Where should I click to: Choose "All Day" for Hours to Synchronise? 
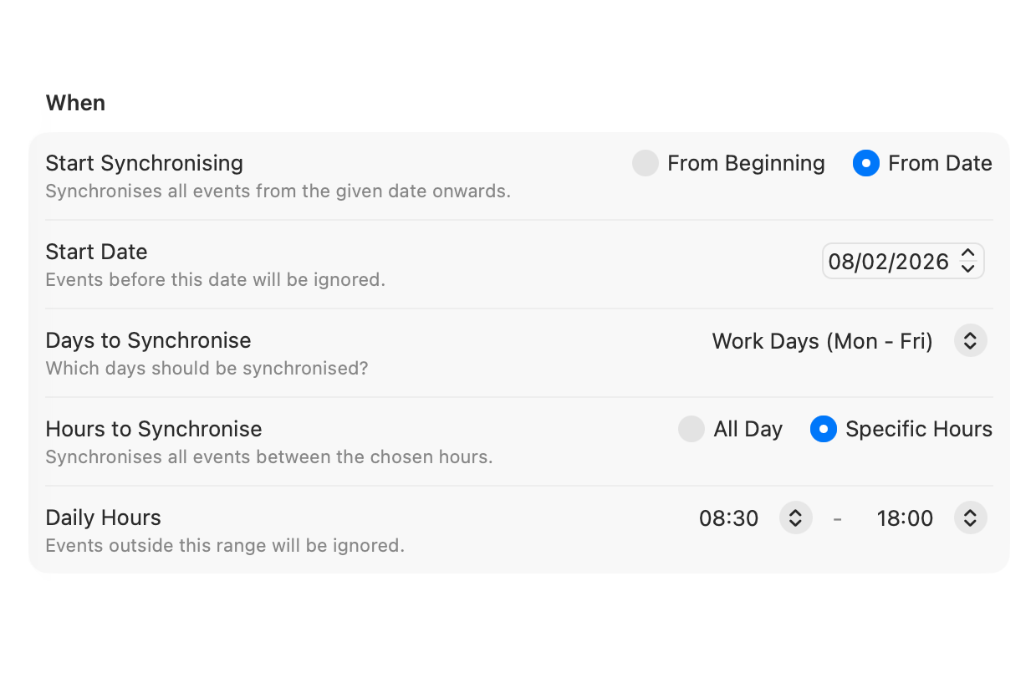[x=691, y=429]
